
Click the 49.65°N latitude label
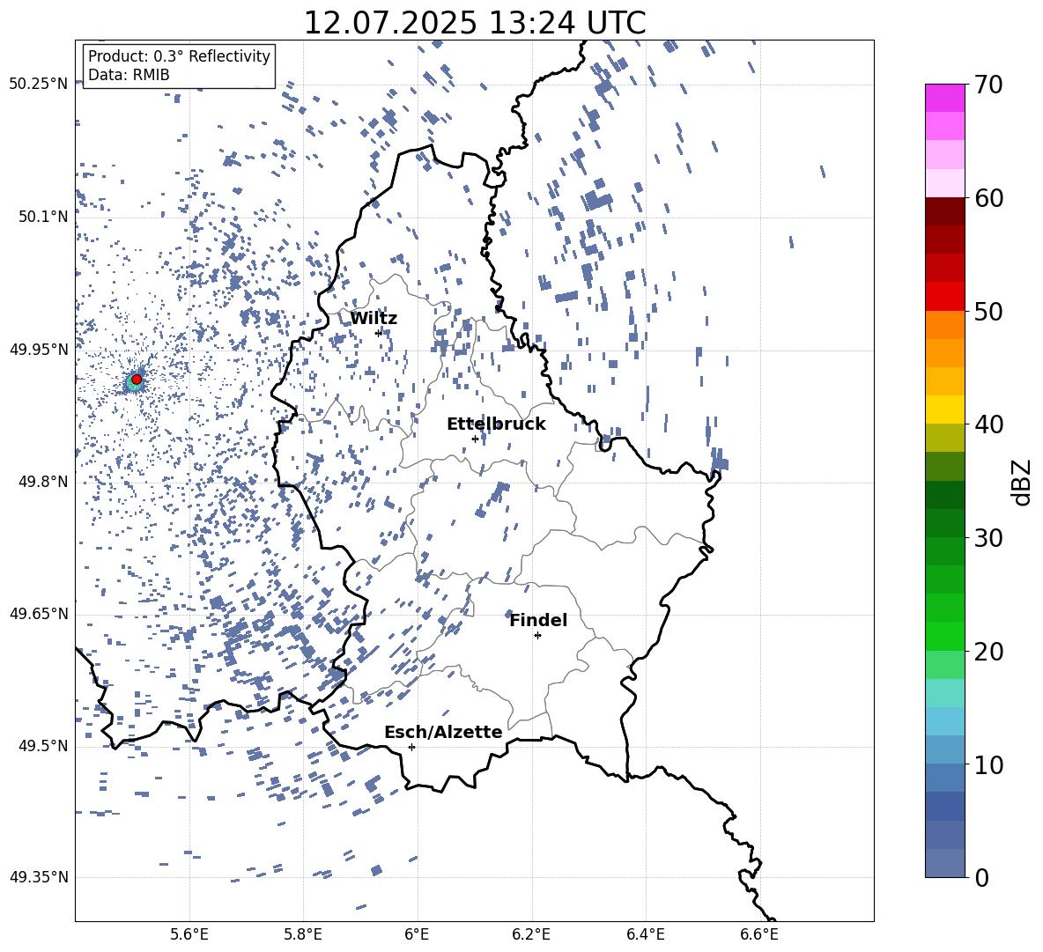coord(39,613)
